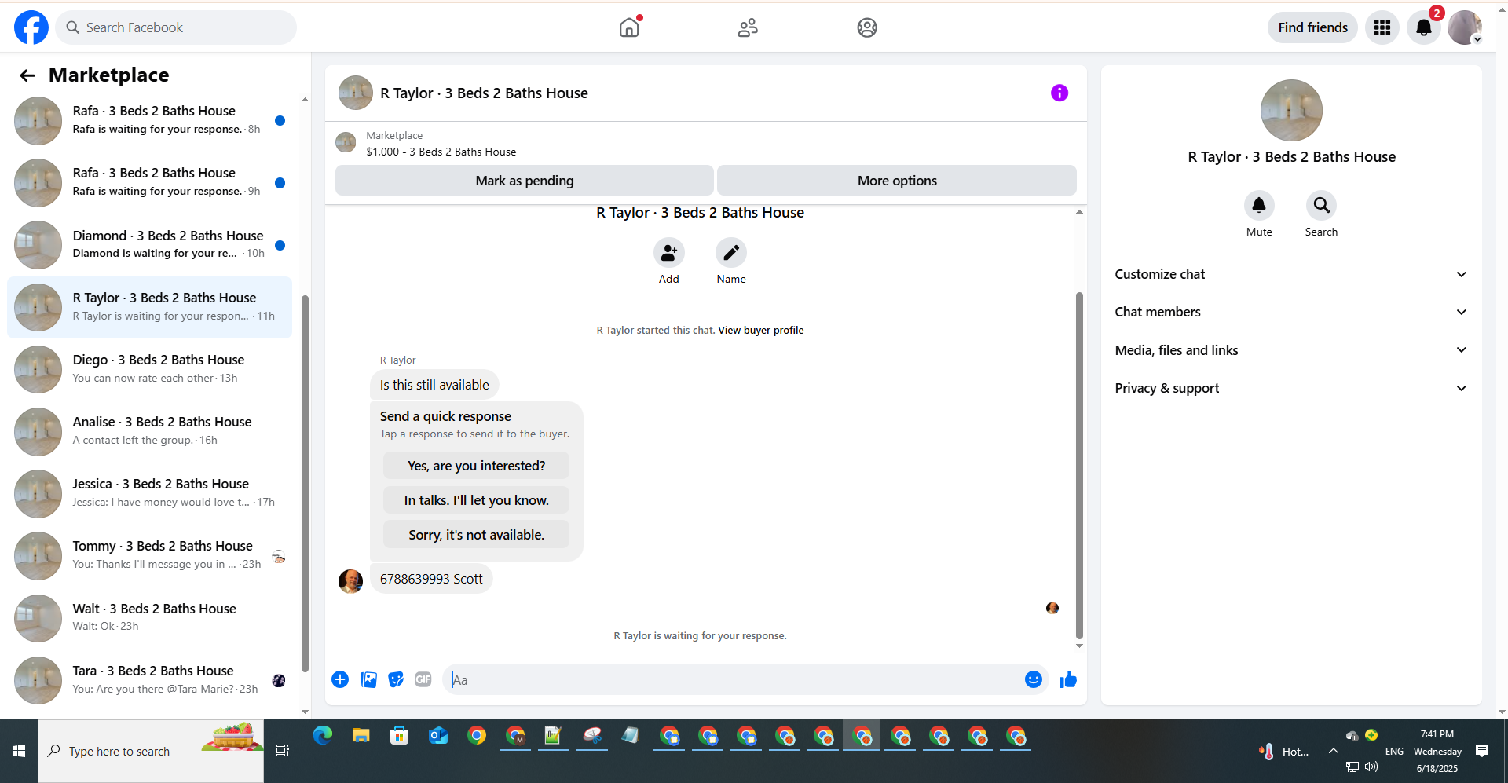Image resolution: width=1508 pixels, height=783 pixels.
Task: Go to the Home feed icon
Action: 630,27
